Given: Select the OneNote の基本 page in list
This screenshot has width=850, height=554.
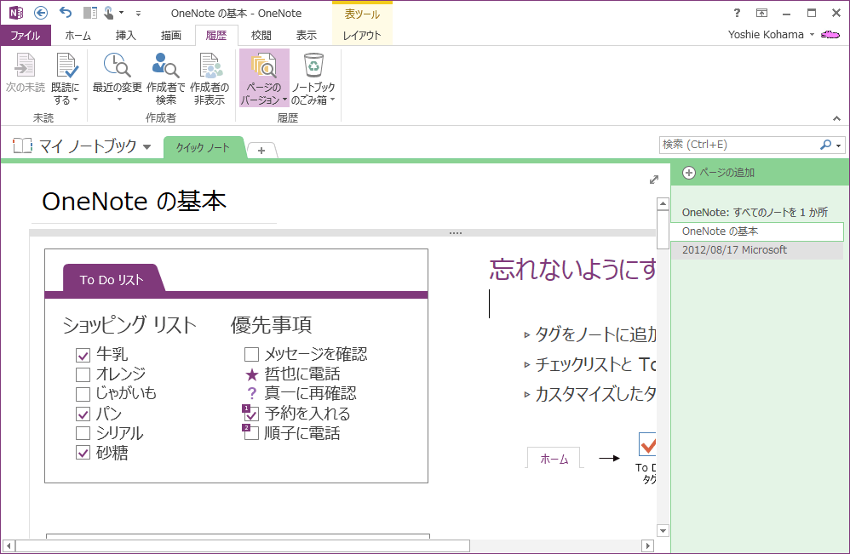Looking at the screenshot, I should pyautogui.click(x=757, y=231).
